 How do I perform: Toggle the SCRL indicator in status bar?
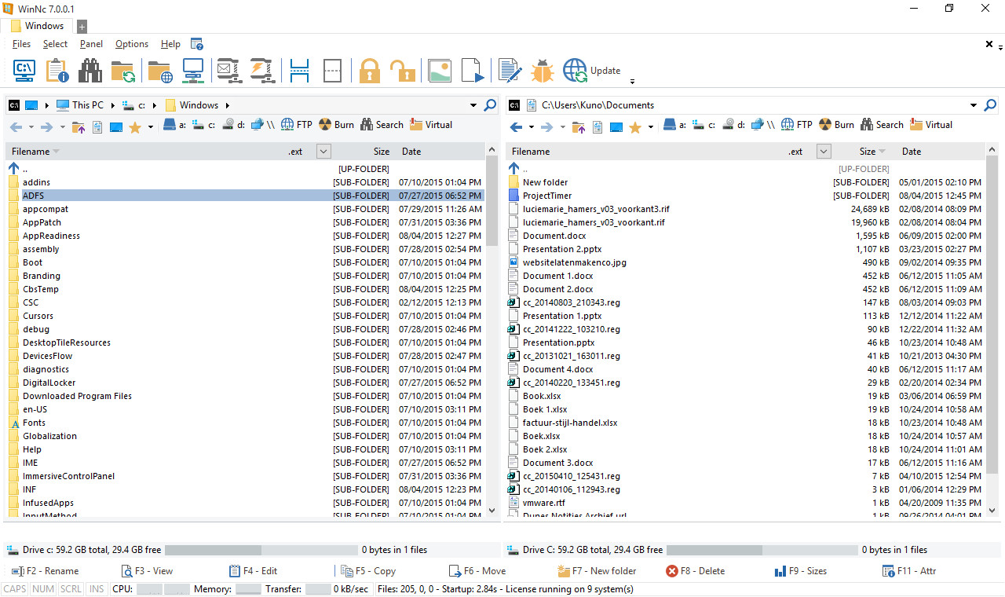coord(71,589)
